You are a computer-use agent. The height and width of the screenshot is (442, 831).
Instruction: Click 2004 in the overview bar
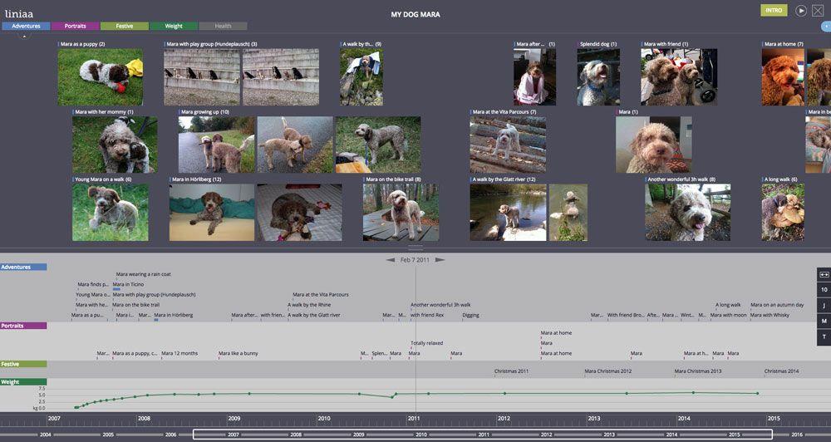click(46, 435)
